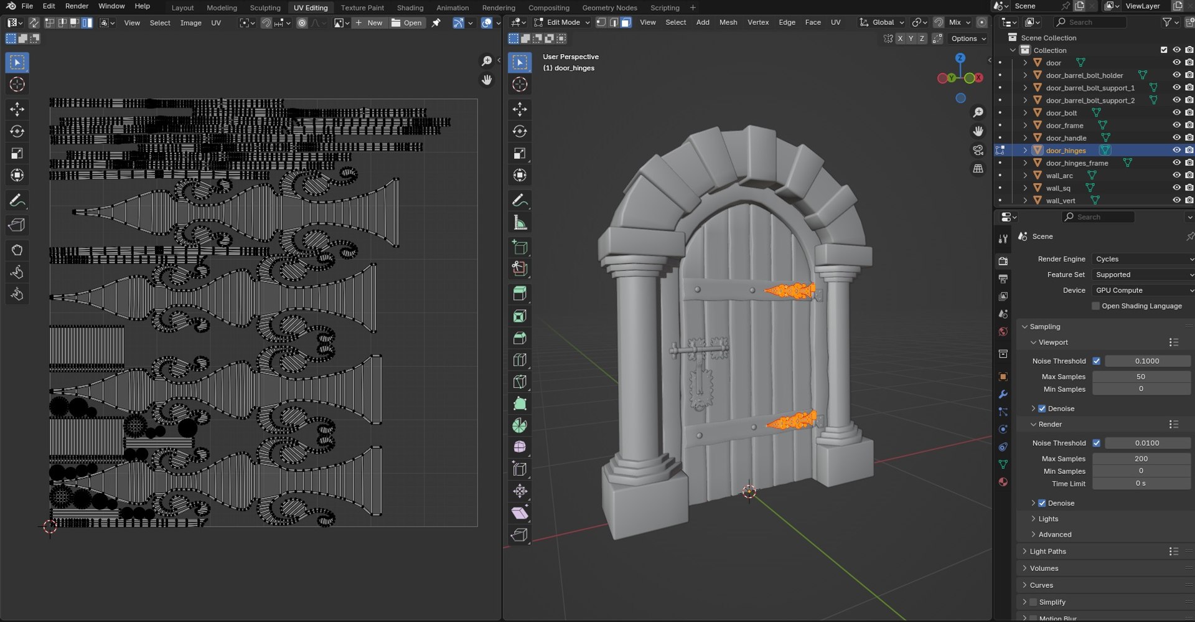Viewport: 1195px width, 622px height.
Task: Hide wall_arc object in viewport
Action: pyautogui.click(x=1176, y=176)
